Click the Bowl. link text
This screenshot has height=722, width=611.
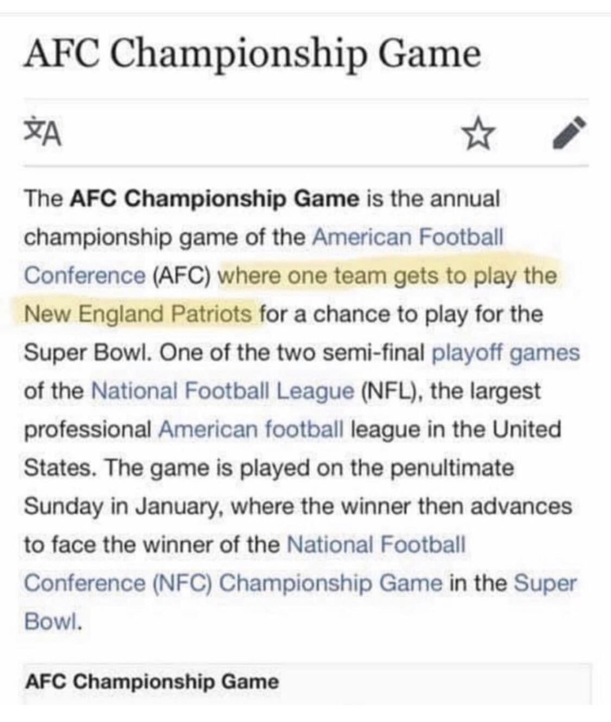click(x=53, y=621)
